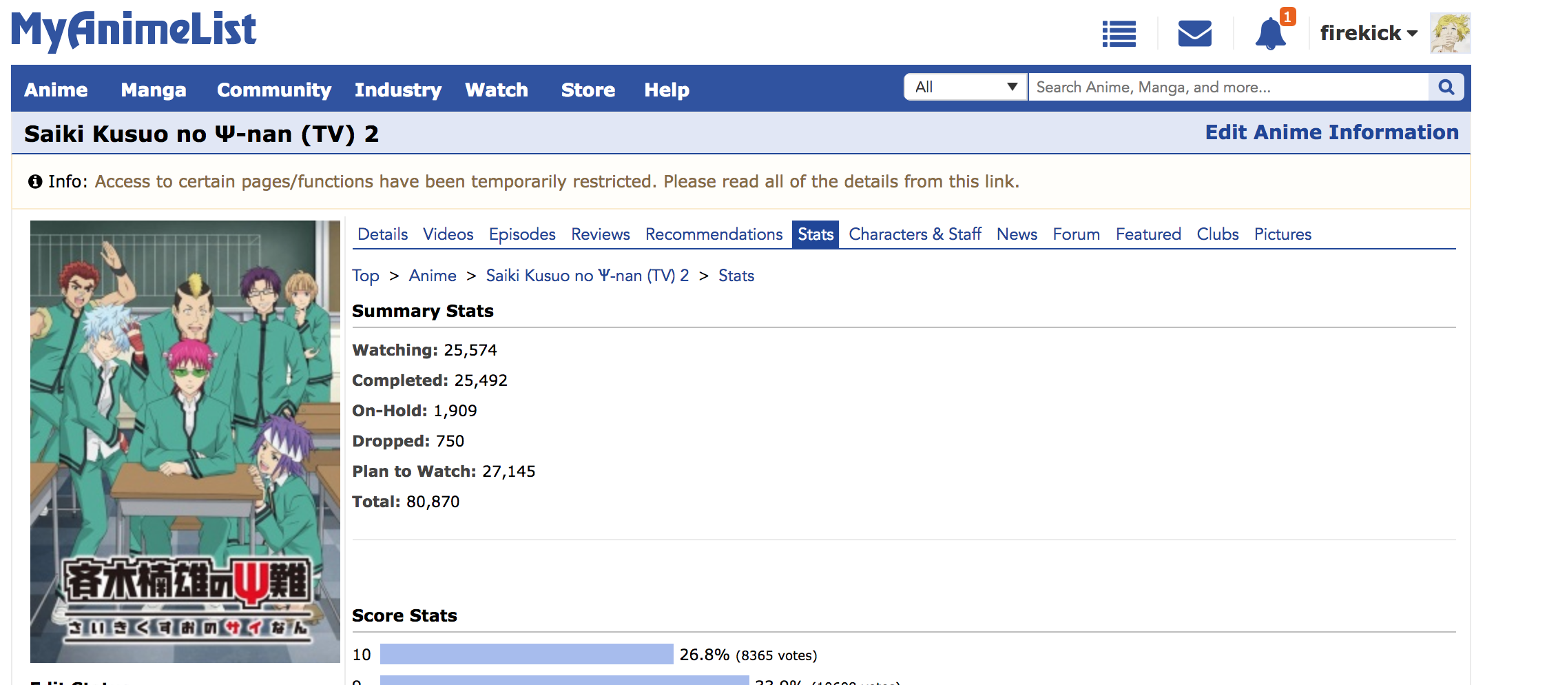1558x685 pixels.
Task: Click the Top breadcrumb link
Action: point(366,276)
